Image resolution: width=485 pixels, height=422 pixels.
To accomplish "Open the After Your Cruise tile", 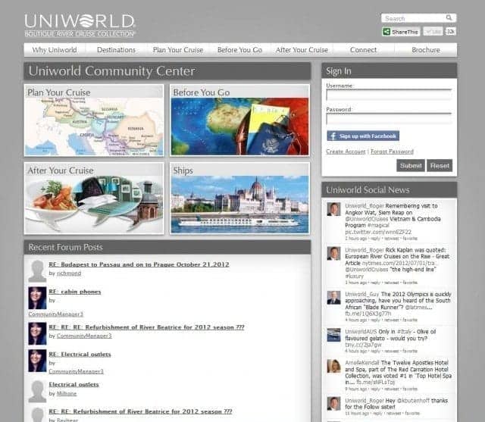I will pos(94,198).
